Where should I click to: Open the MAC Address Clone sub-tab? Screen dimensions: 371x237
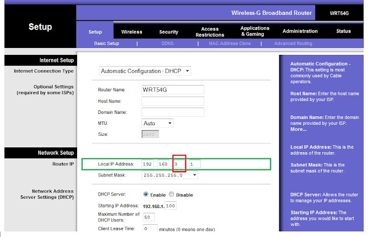pyautogui.click(x=230, y=43)
